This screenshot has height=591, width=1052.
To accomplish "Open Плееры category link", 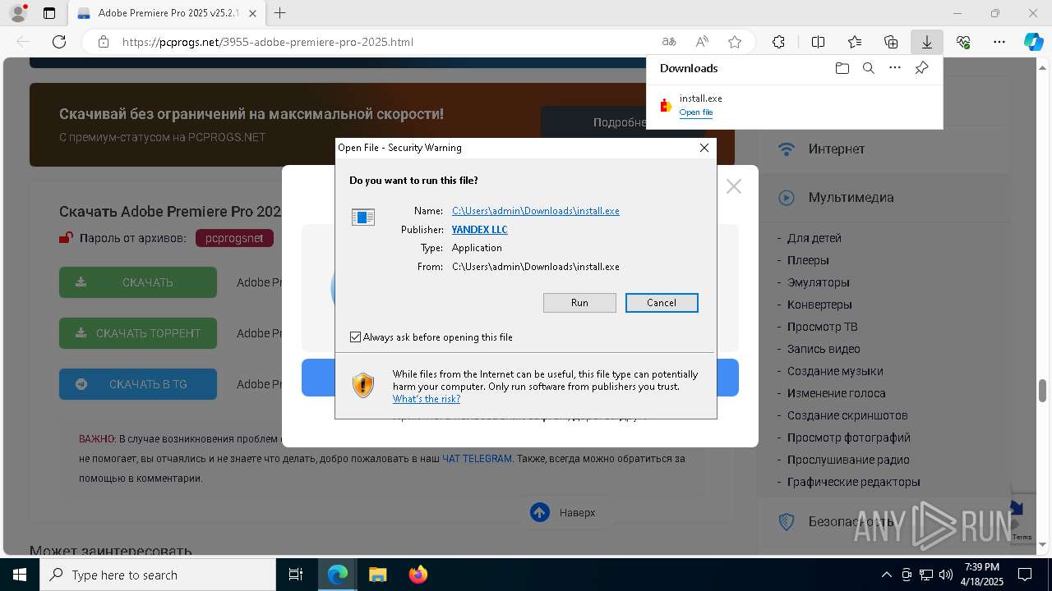I will pyautogui.click(x=808, y=260).
